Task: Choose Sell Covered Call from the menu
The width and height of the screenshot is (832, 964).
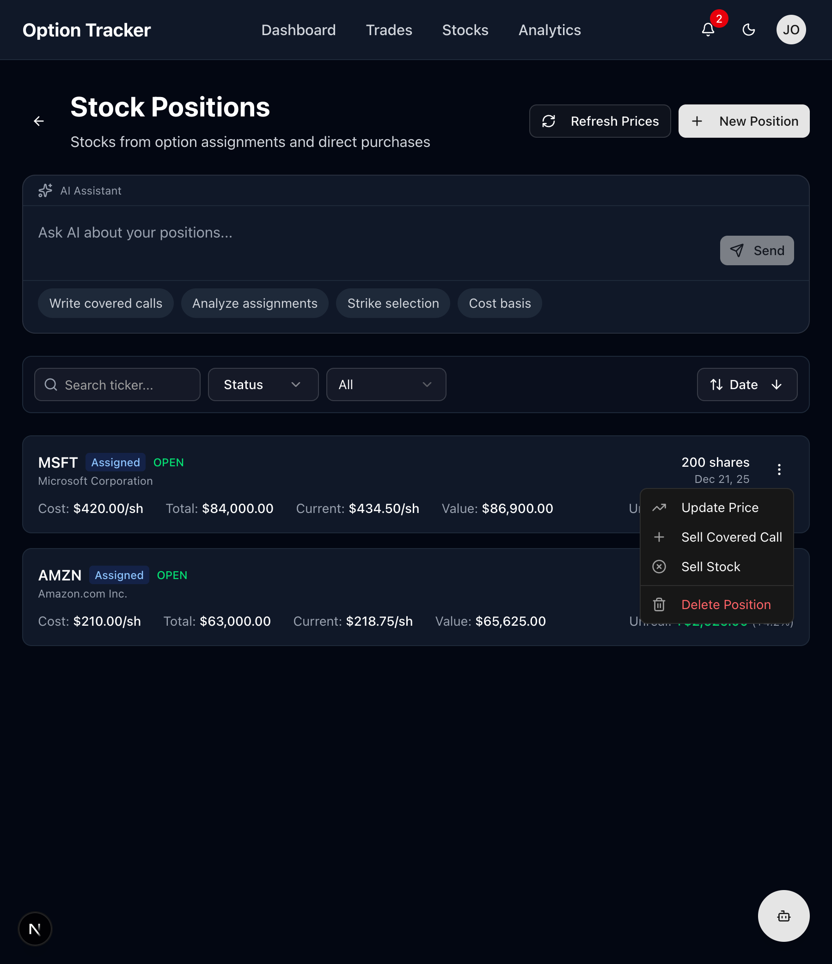Action: [732, 537]
